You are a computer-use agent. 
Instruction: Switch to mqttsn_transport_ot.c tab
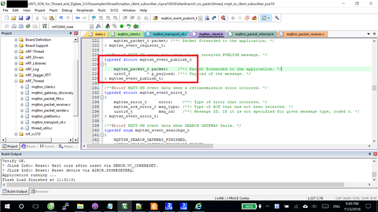[x=167, y=34]
